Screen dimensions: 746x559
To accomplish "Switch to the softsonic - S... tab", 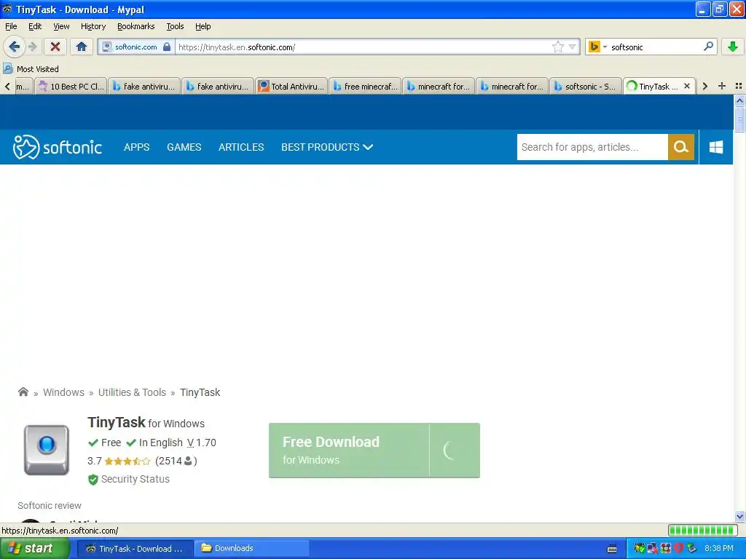I will tap(586, 86).
